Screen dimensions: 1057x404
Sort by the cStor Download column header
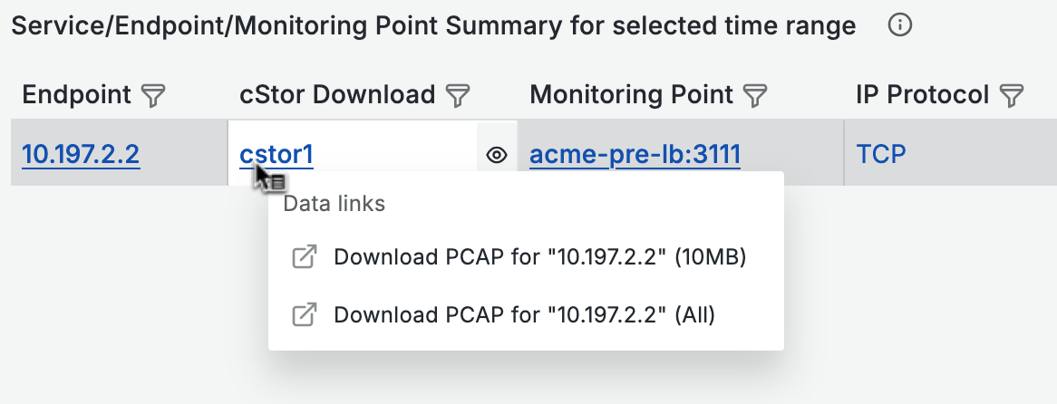click(x=338, y=95)
